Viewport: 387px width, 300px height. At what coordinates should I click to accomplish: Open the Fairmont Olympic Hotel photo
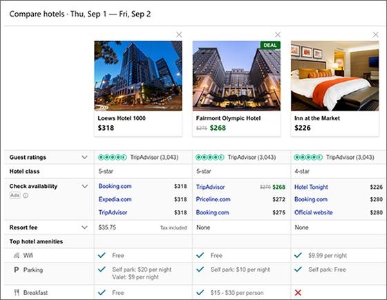click(x=236, y=76)
